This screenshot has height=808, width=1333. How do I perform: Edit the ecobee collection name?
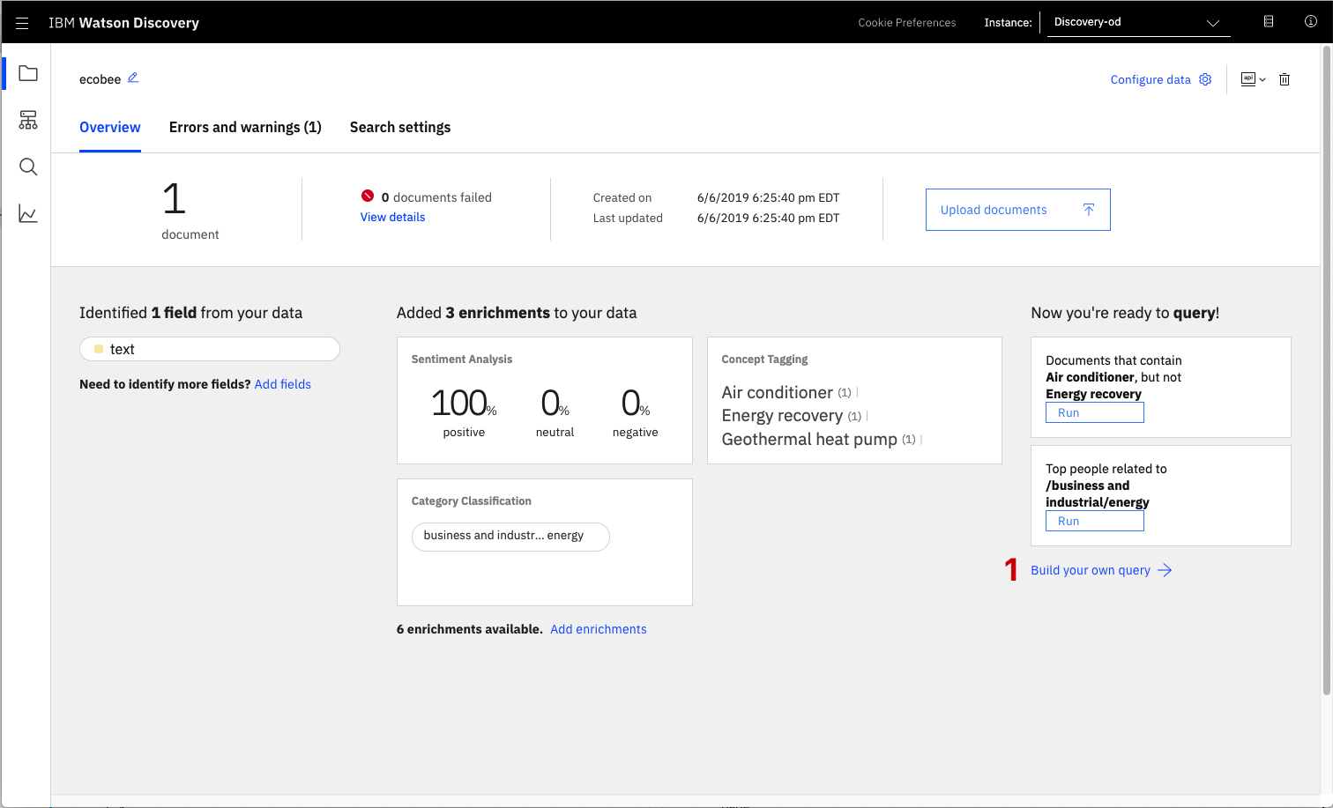133,78
